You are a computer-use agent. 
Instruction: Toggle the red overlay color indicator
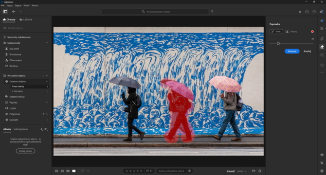pos(312,32)
